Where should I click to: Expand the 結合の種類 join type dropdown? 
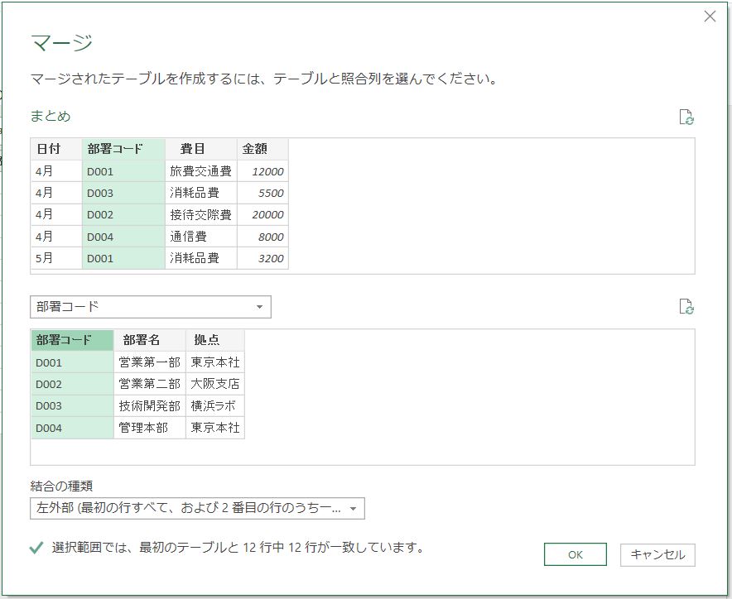(197, 508)
